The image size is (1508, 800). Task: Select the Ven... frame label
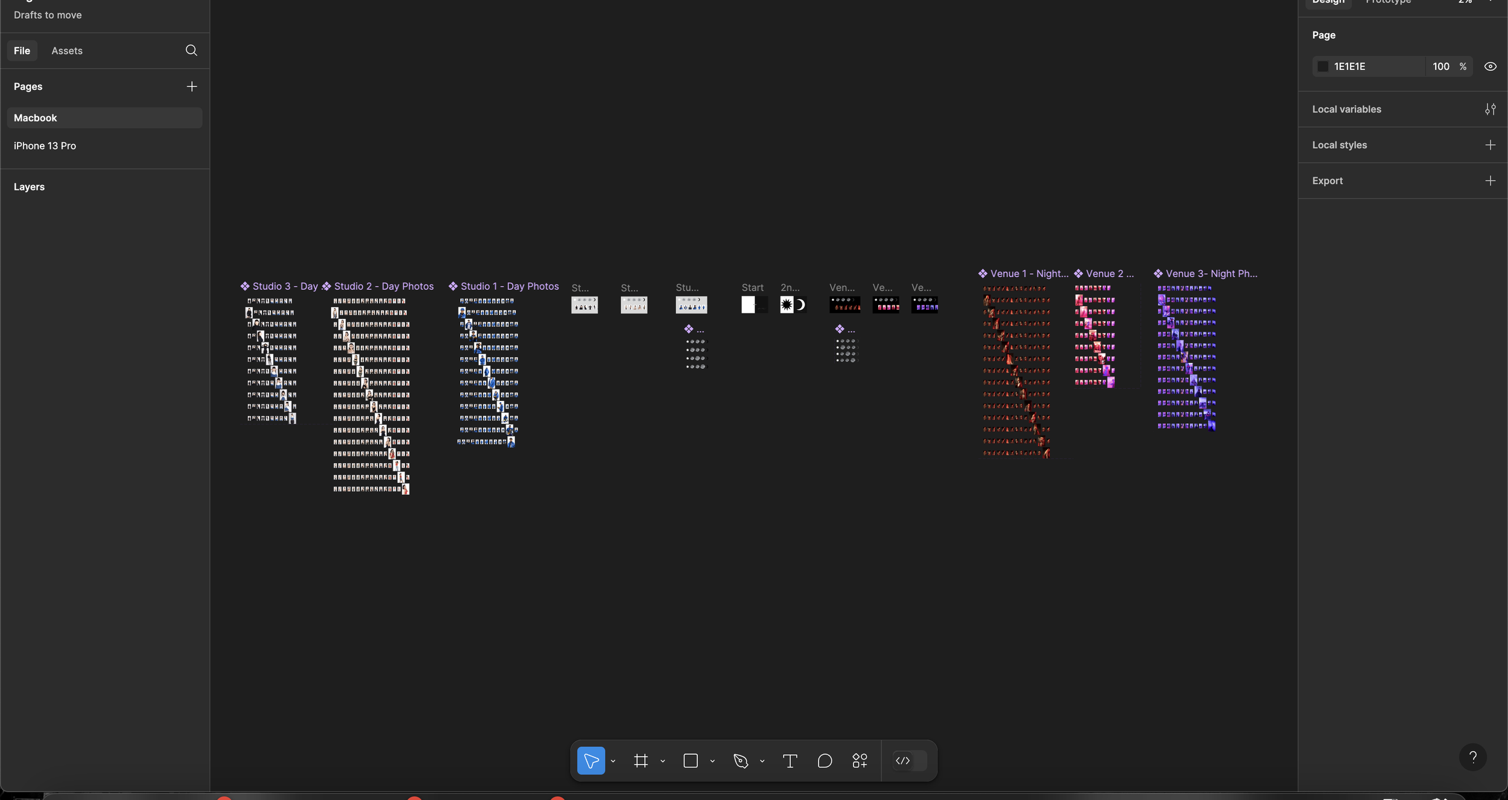pyautogui.click(x=841, y=288)
